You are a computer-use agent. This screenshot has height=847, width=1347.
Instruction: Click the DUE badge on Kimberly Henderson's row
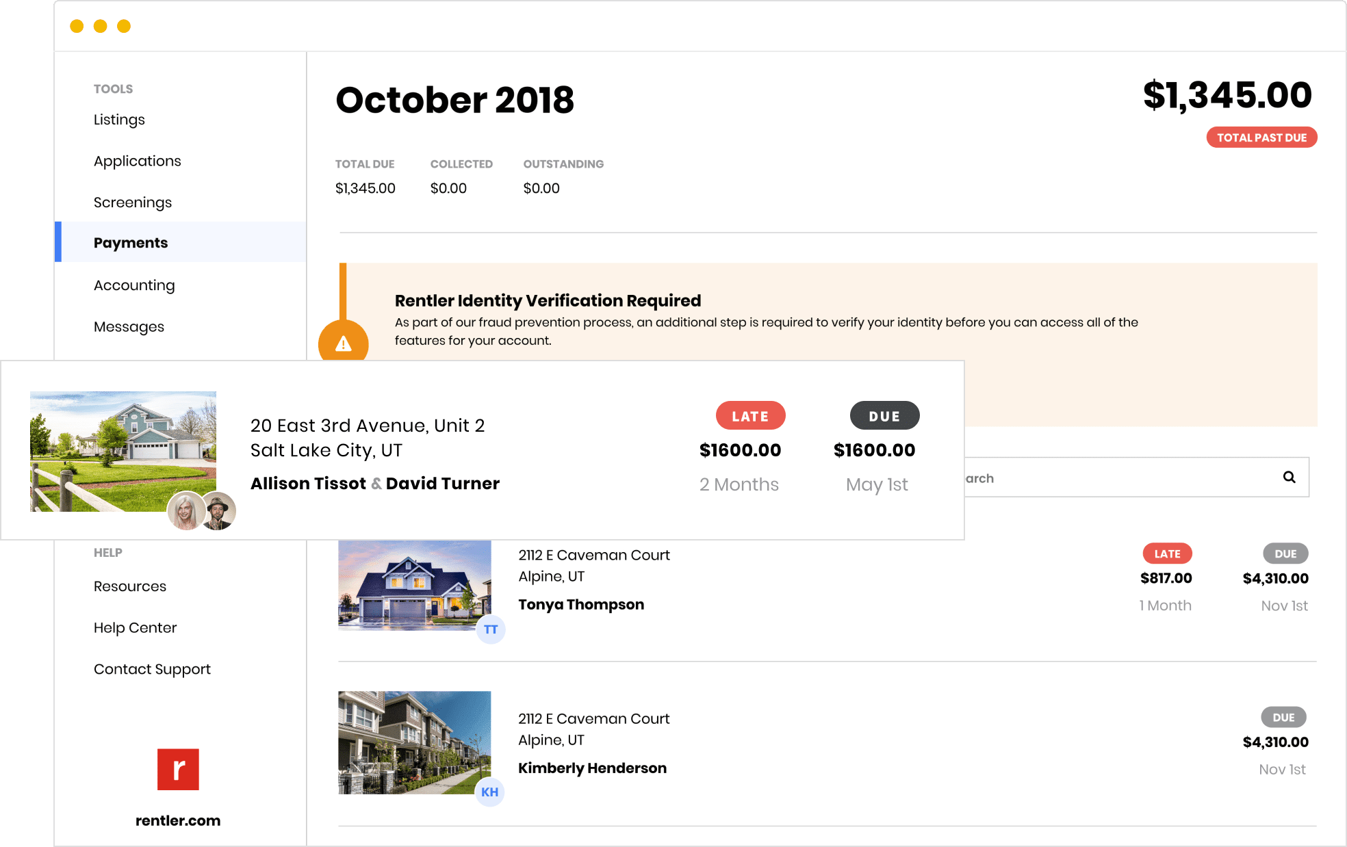1283,717
